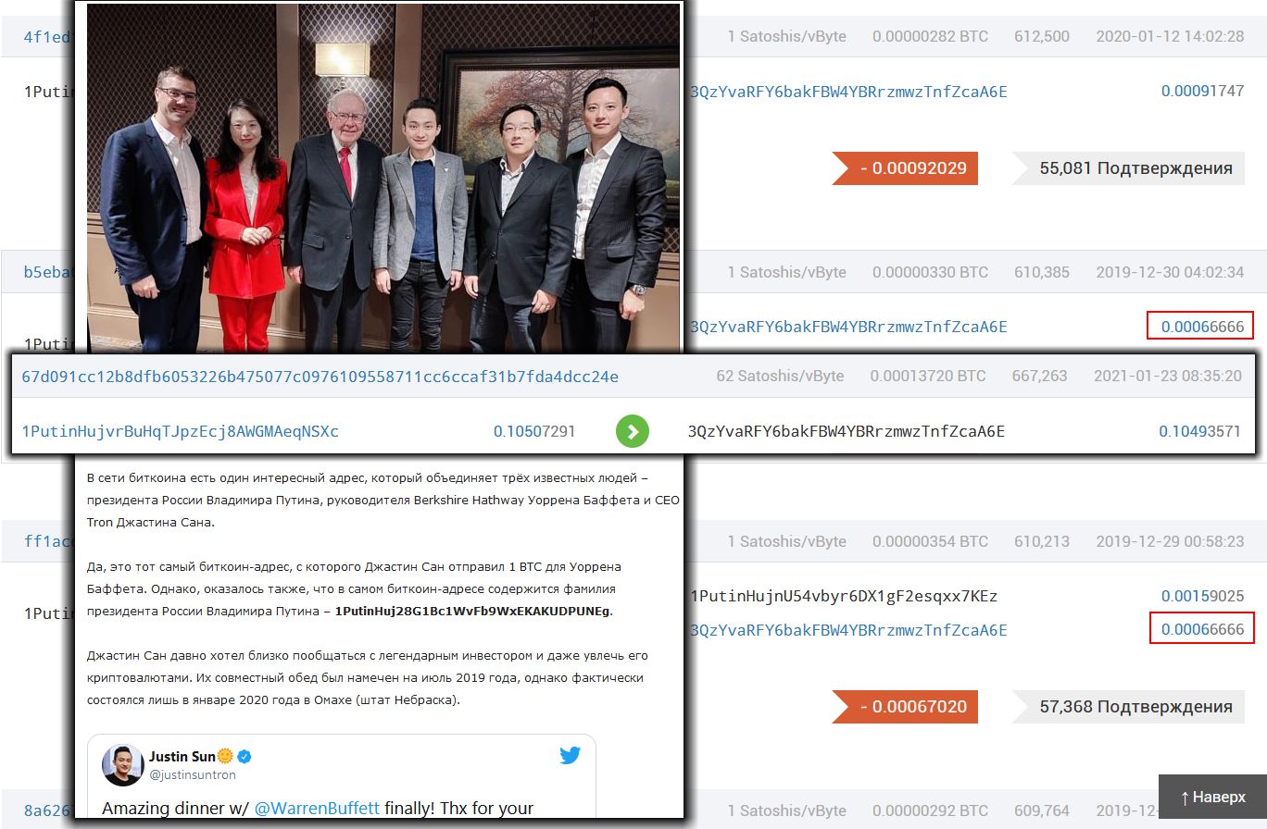Click the red - 0.00067020 balance badge

(x=905, y=707)
